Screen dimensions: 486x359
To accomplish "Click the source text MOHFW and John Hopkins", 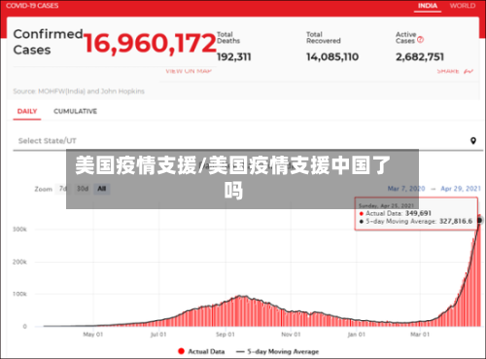I will (79, 91).
